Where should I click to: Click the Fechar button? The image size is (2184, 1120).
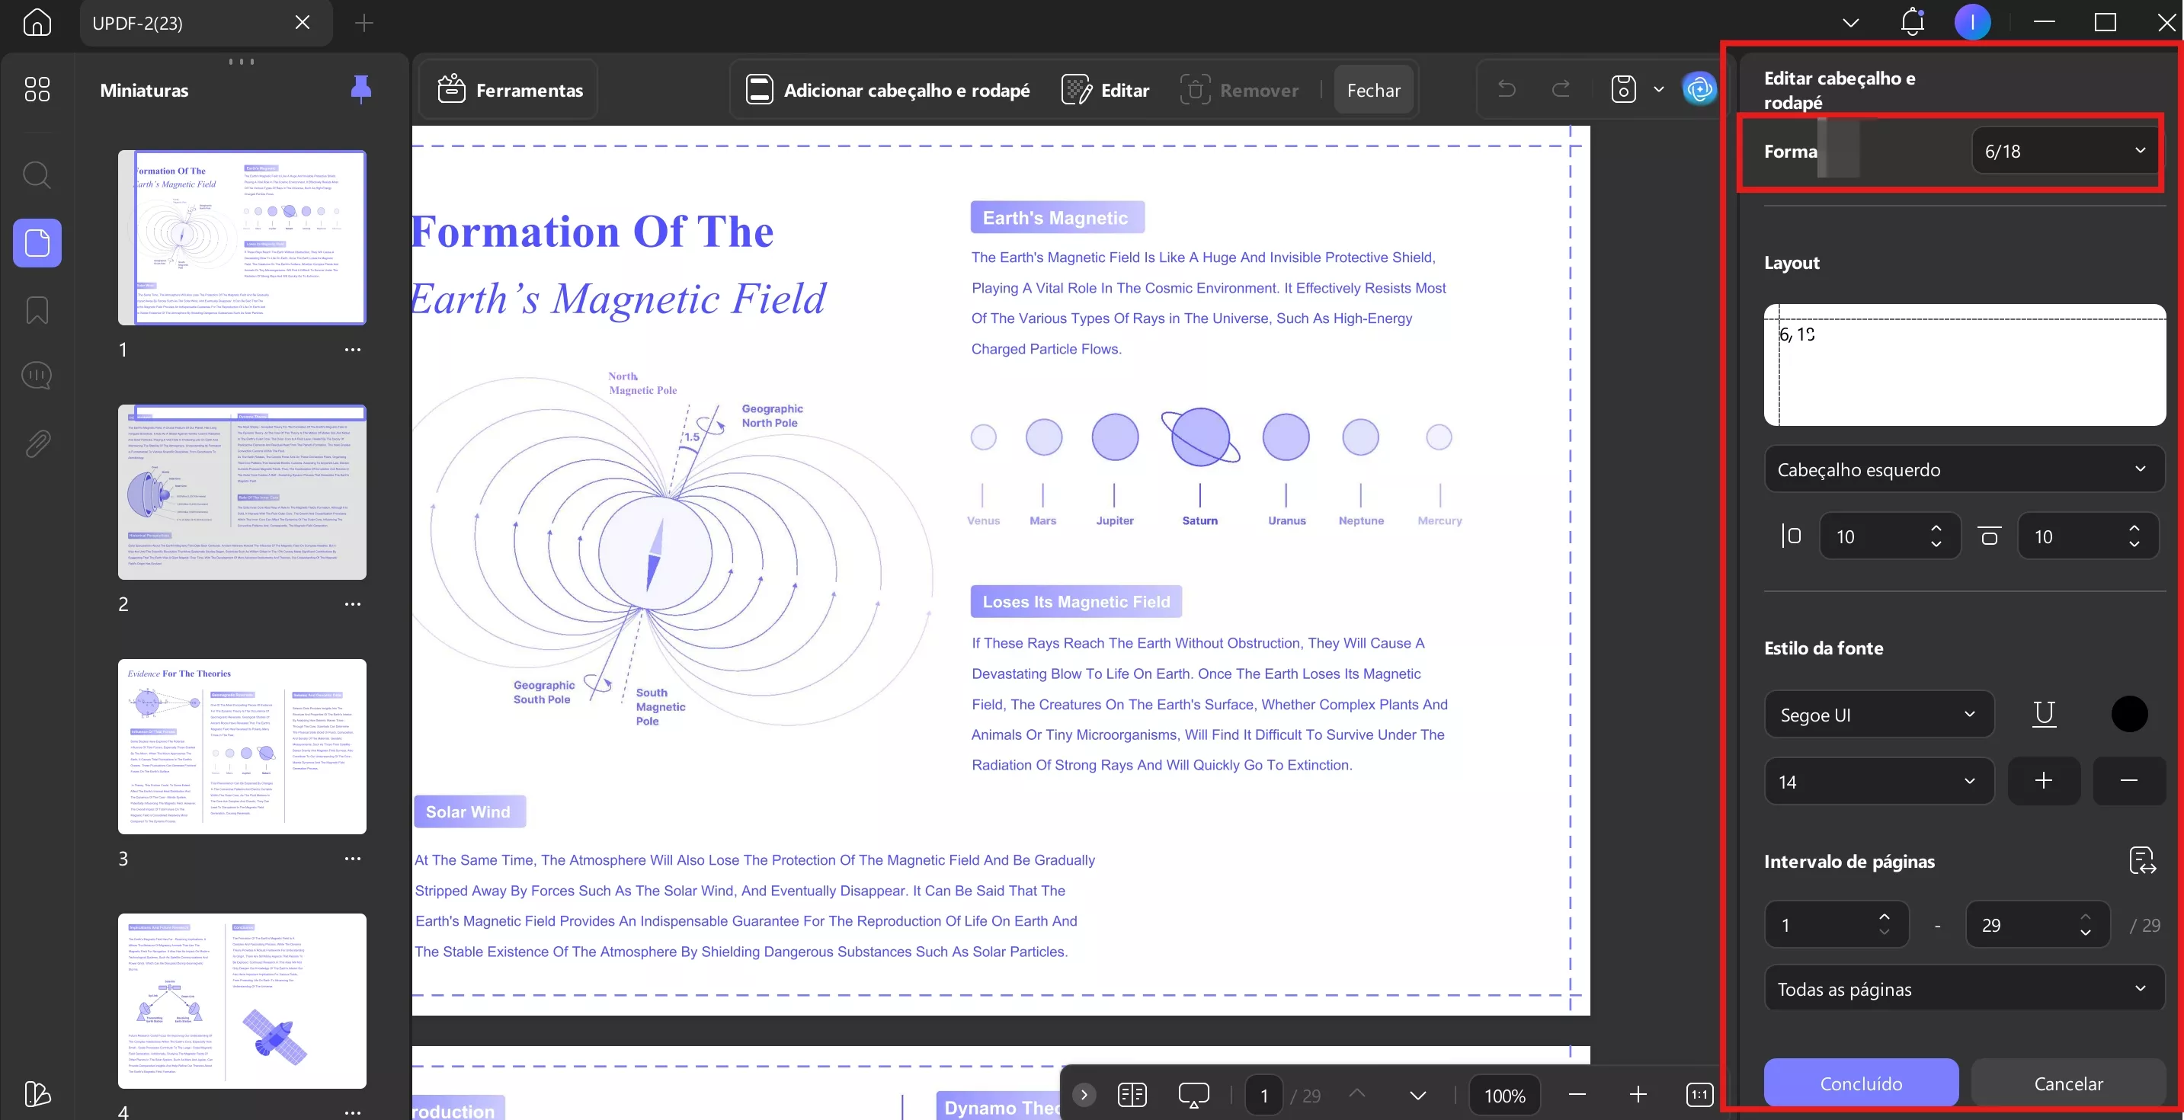click(x=1373, y=90)
